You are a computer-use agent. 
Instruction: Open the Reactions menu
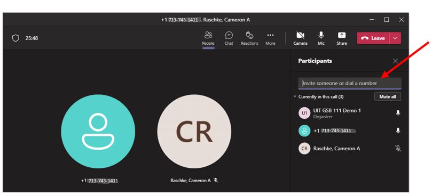(249, 38)
